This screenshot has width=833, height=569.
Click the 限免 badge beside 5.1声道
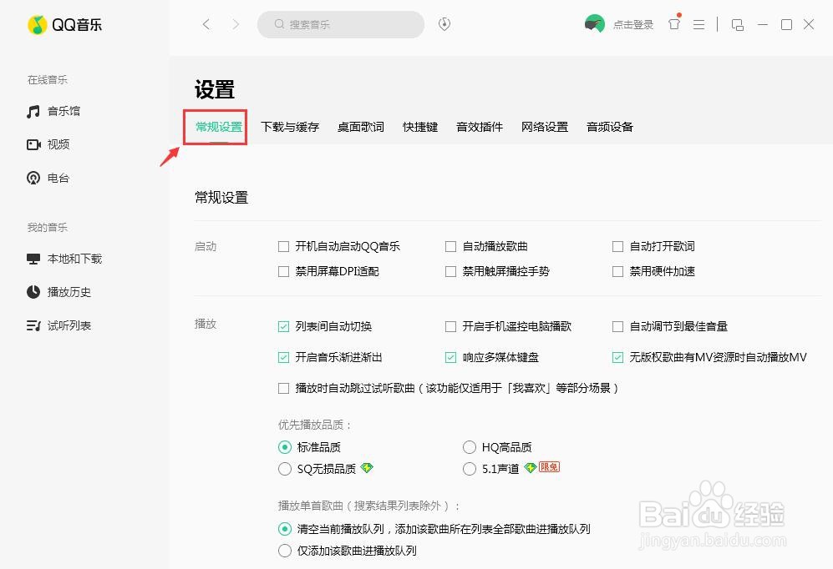coord(548,468)
